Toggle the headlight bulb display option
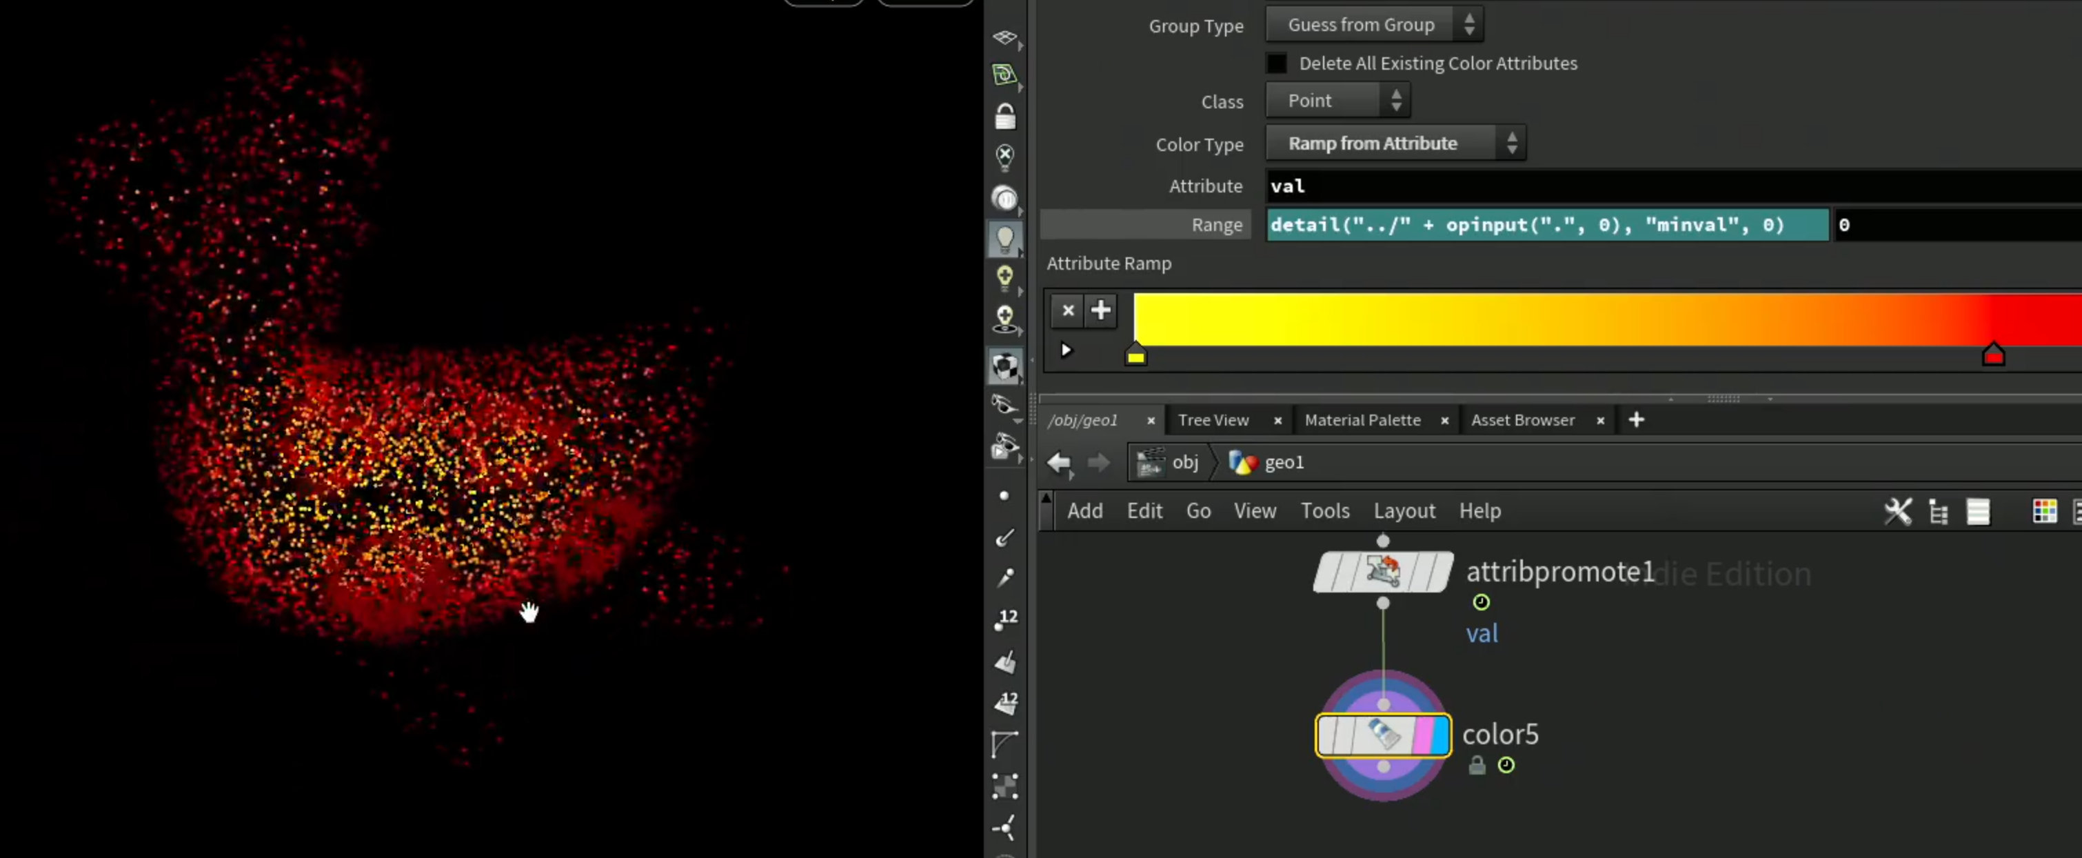 pyautogui.click(x=1004, y=239)
